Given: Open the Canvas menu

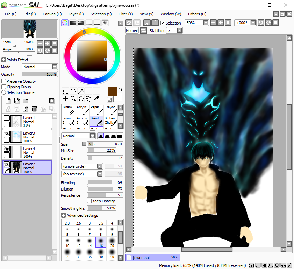Looking at the screenshot, I should coord(52,14).
